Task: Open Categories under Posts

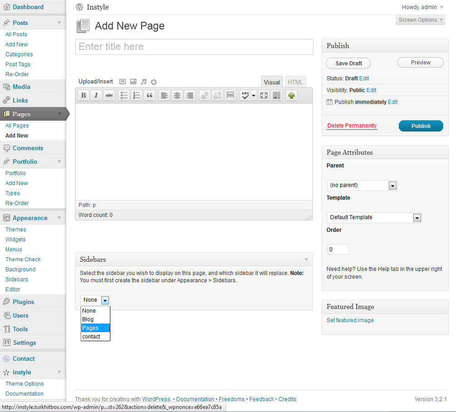Action: 19,54
